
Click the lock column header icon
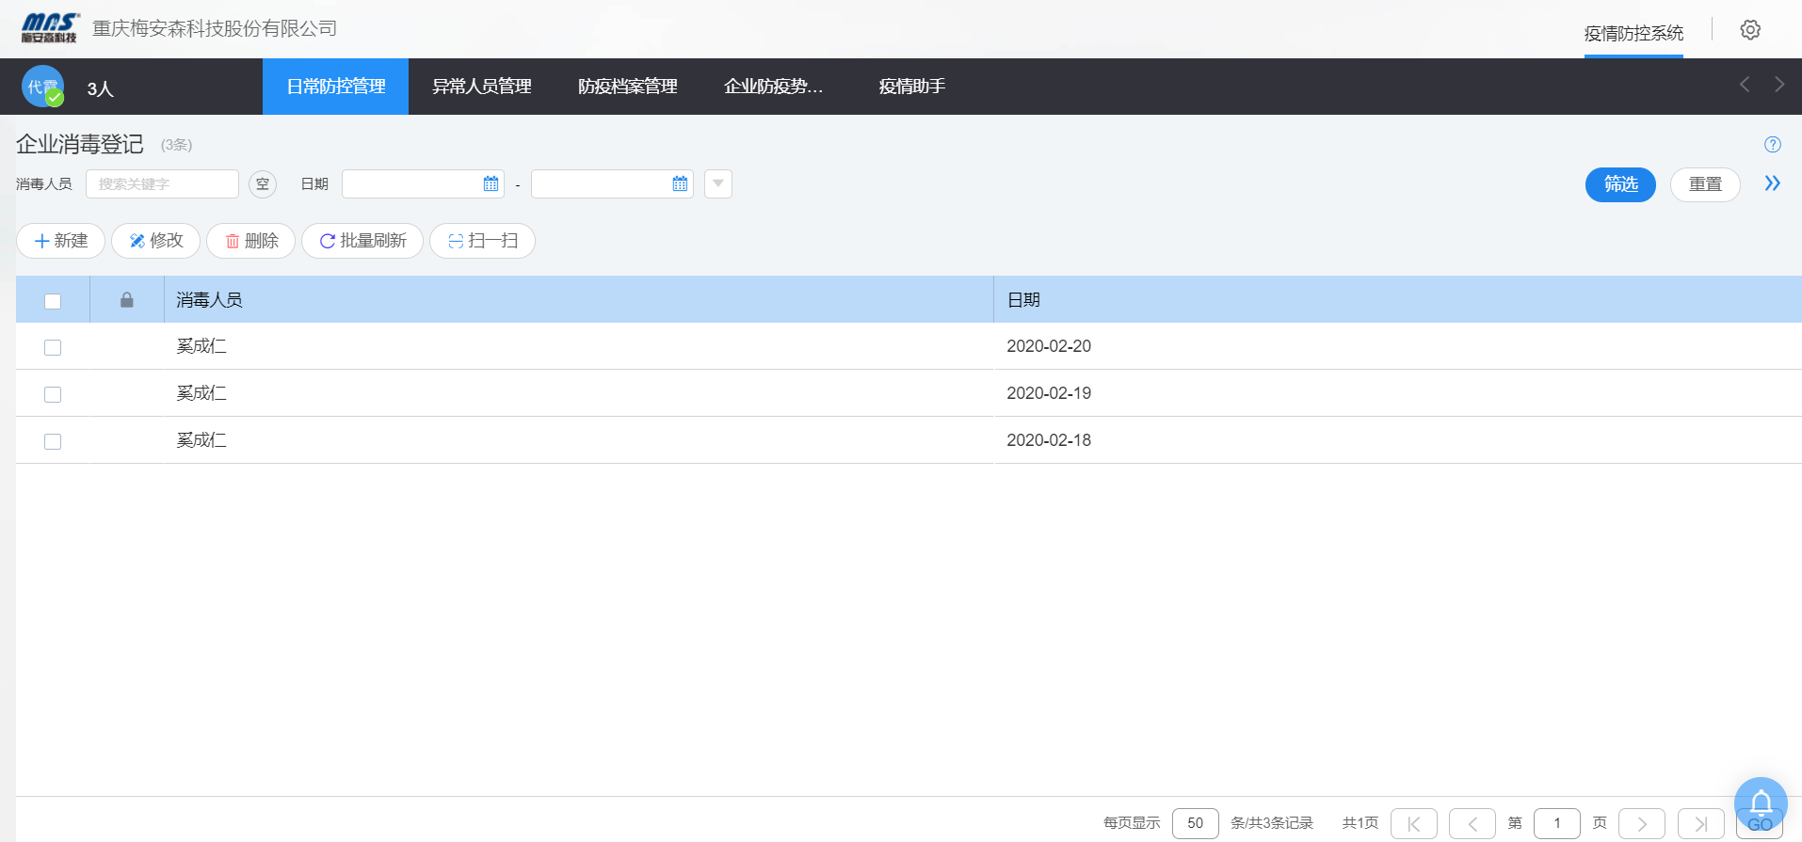(127, 300)
